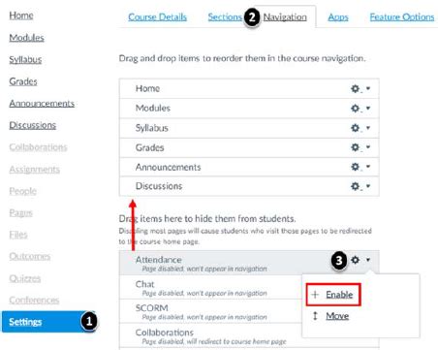The height and width of the screenshot is (350, 438).
Task: Expand dropdown arrow on Discussions row
Action: coord(368,186)
